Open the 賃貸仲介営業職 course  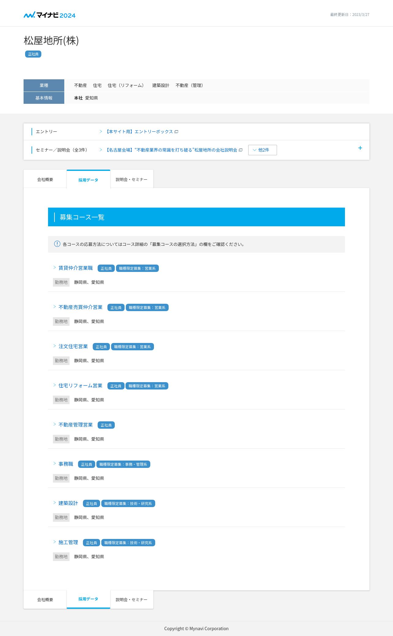(76, 268)
